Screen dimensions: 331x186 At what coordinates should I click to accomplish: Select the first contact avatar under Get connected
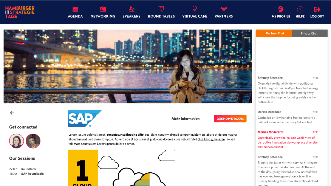tap(17, 141)
